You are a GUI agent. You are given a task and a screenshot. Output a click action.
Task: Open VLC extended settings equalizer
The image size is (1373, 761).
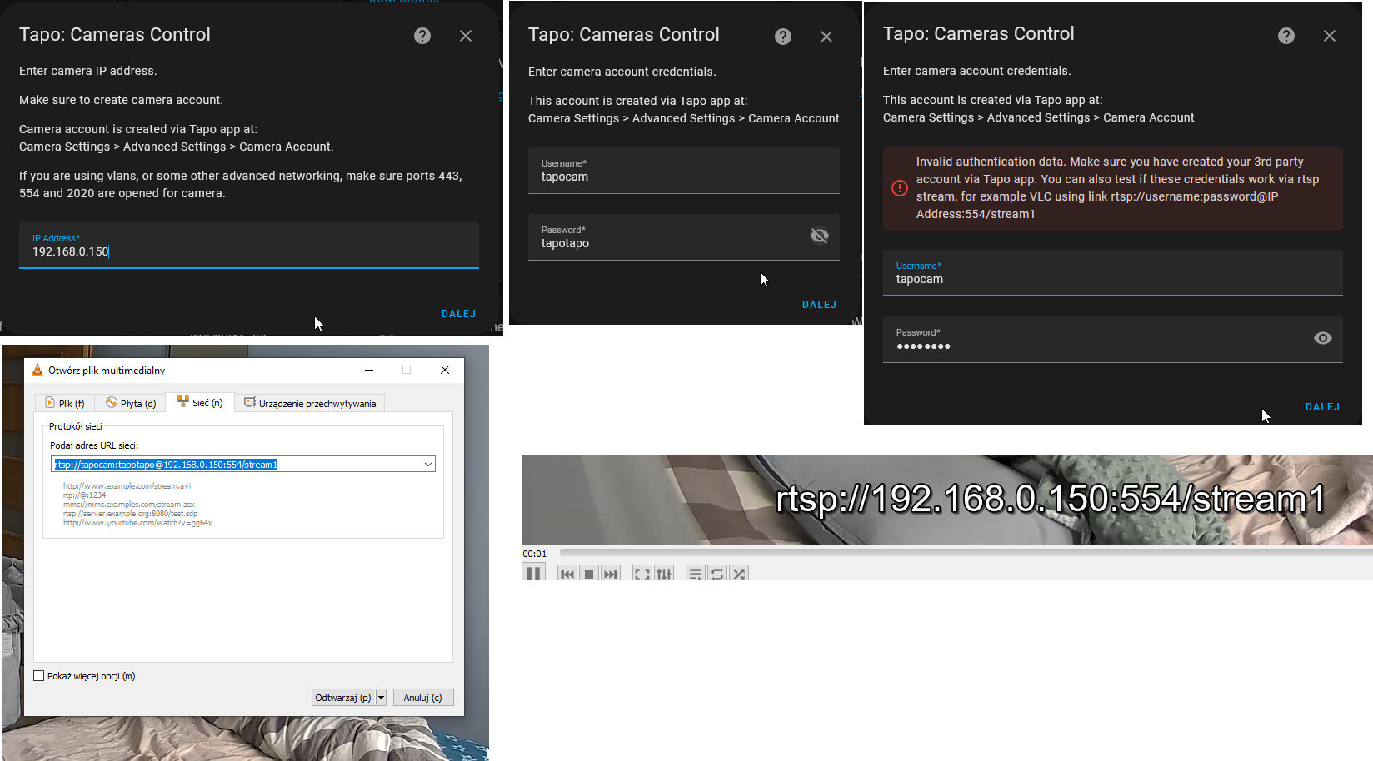tap(664, 573)
